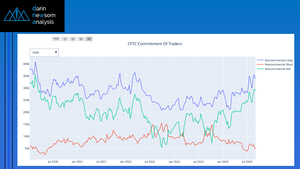Show all data with 'all' range button
The height and width of the screenshot is (169, 300).
(89, 39)
